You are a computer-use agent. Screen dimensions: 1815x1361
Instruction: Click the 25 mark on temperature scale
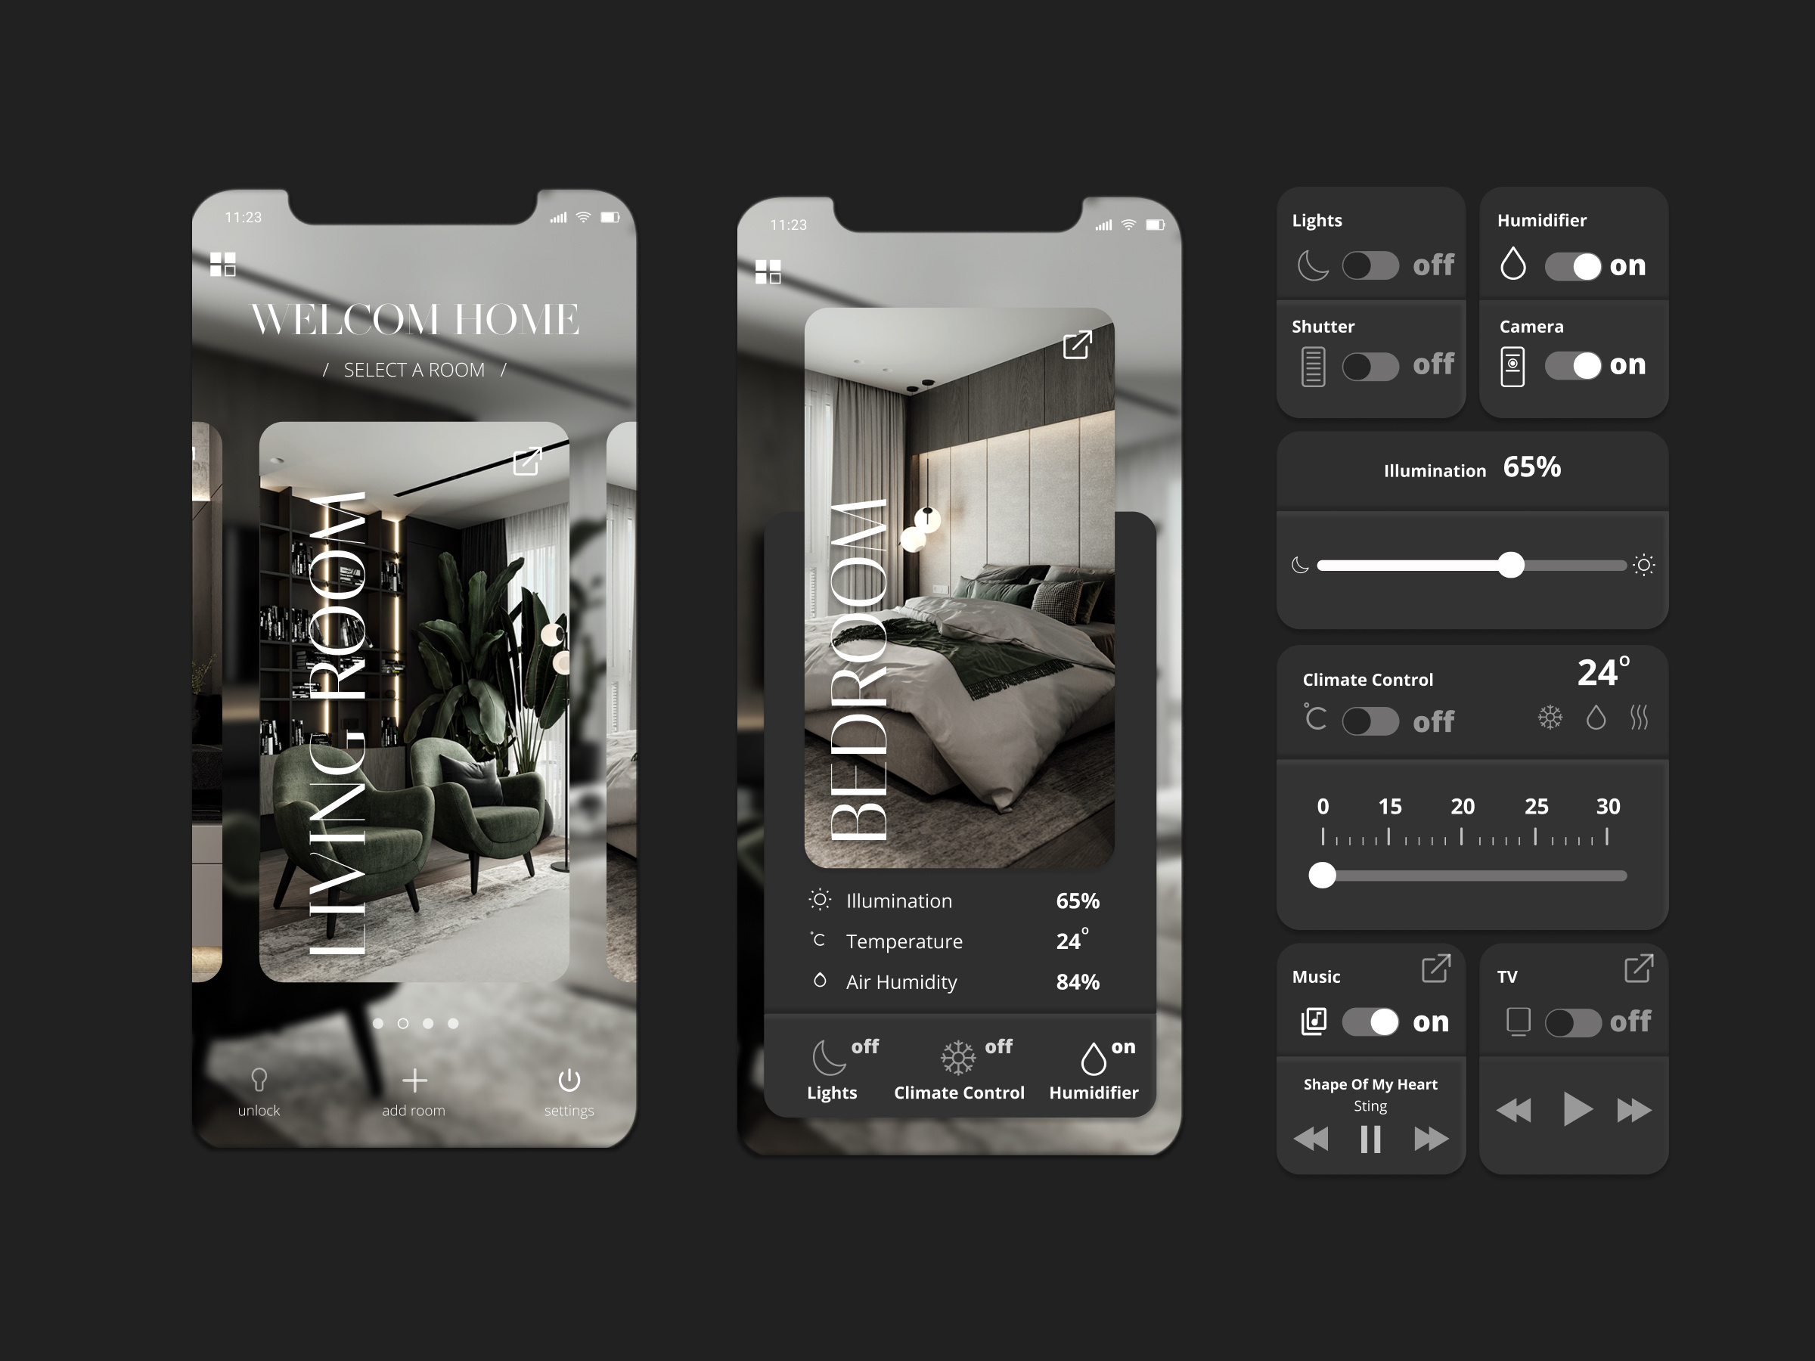click(x=1536, y=807)
